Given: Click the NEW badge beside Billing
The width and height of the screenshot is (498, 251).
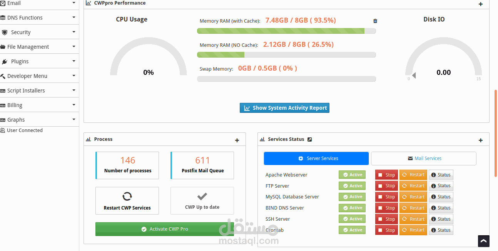Looking at the screenshot, I should pyautogui.click(x=3, y=106).
